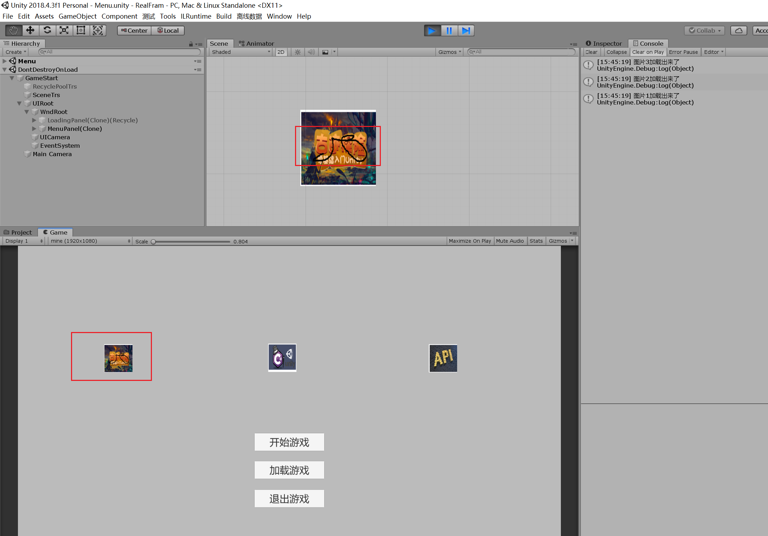Switch to the Inspector tab

click(604, 44)
